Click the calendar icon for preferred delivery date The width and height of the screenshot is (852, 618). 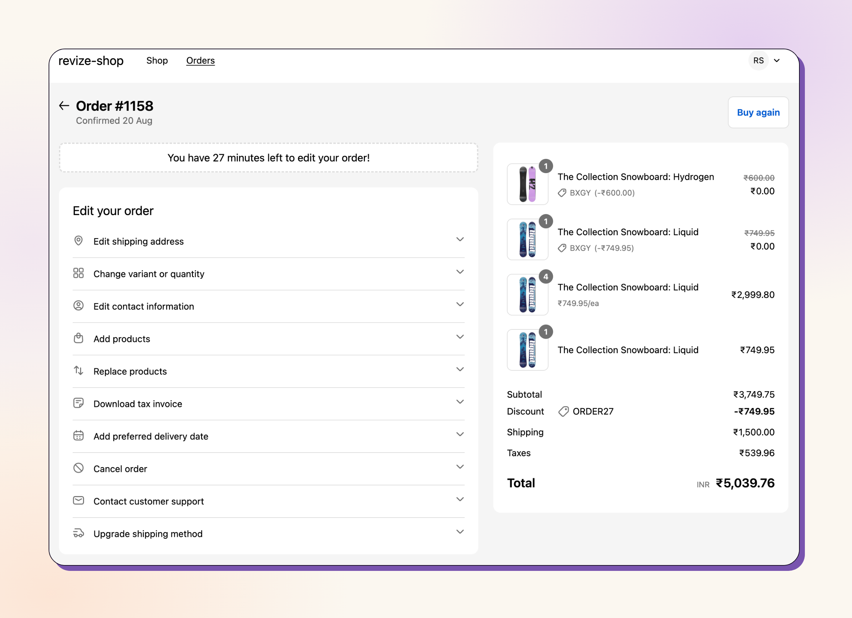(x=79, y=435)
